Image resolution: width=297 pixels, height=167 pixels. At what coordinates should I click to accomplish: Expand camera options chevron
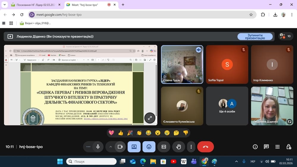click(x=111, y=147)
